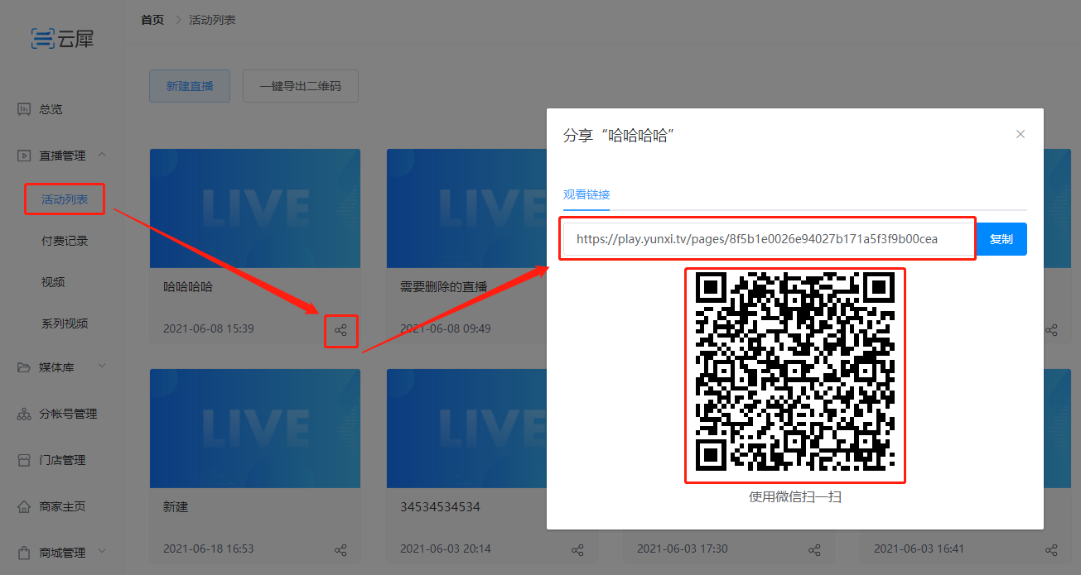Select the 观看链接 tab
1081x575 pixels.
tap(586, 194)
